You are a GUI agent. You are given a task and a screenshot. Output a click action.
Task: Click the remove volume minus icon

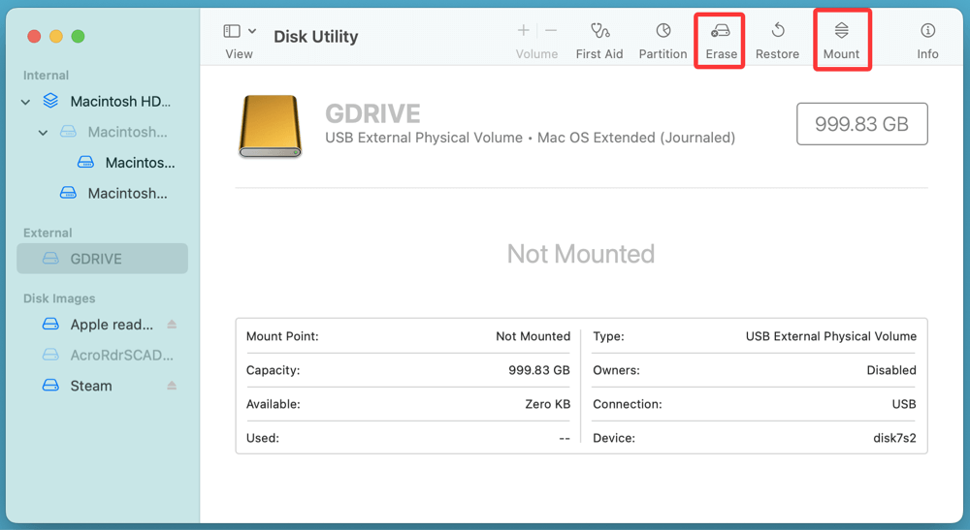coord(551,30)
